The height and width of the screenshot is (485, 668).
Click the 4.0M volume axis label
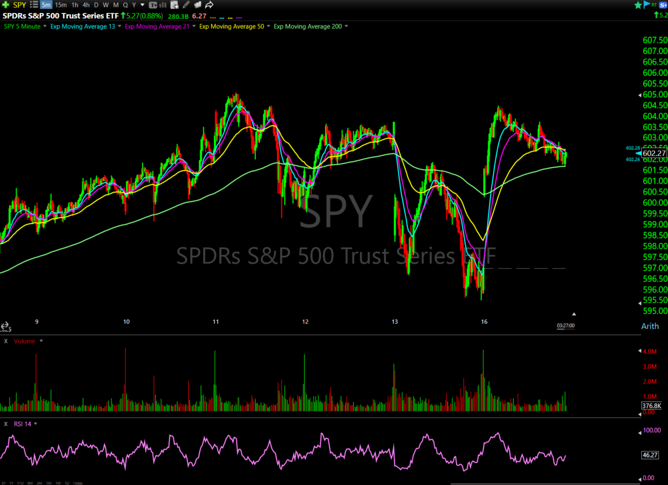650,351
